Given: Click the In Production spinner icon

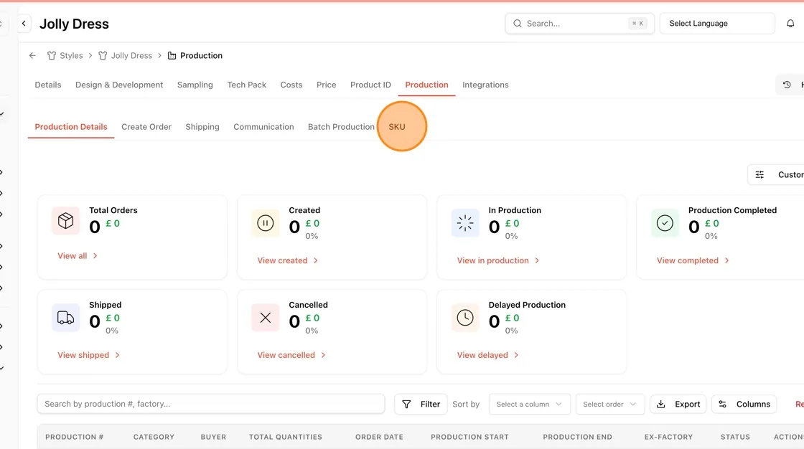Looking at the screenshot, I should (x=465, y=223).
